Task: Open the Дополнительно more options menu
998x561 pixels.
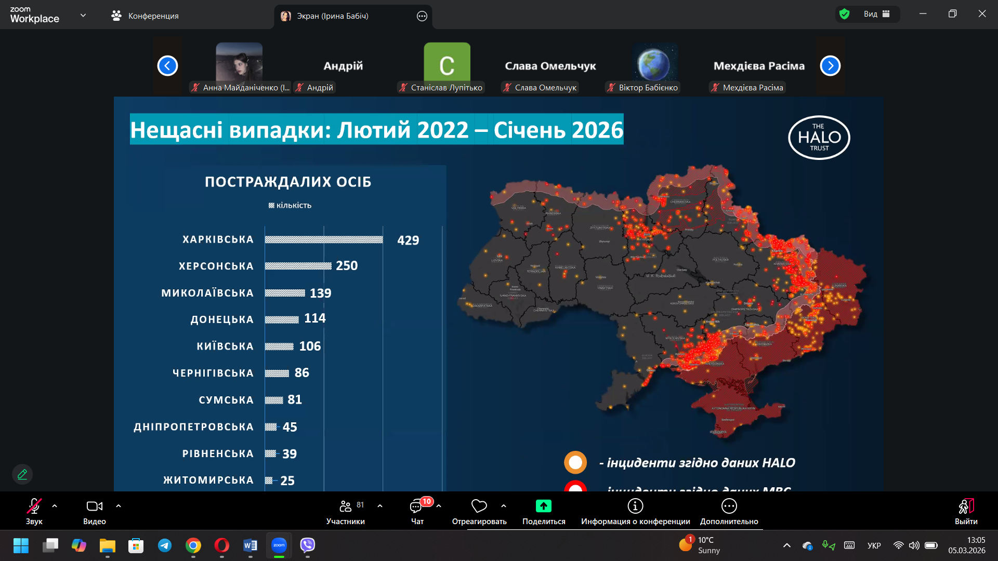Action: point(729,506)
